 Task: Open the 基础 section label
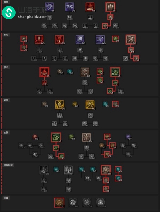tap(6, 2)
